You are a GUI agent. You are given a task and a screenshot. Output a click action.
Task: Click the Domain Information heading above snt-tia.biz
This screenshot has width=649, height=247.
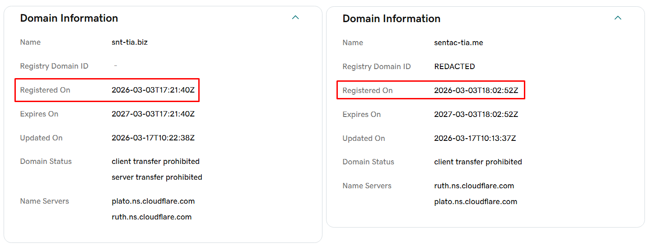[69, 18]
